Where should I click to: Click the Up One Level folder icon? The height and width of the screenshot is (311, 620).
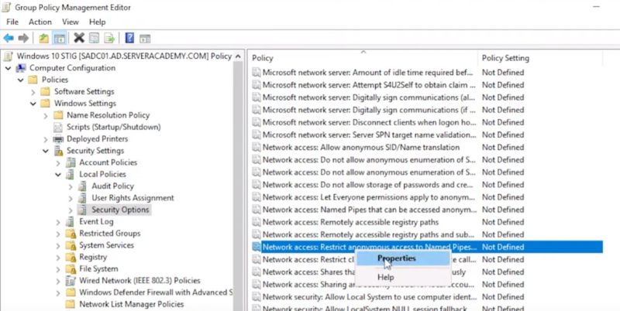pyautogui.click(x=43, y=38)
